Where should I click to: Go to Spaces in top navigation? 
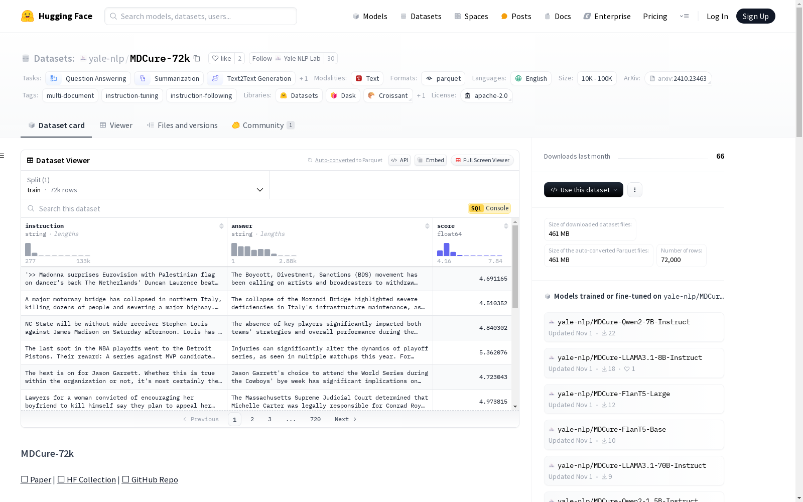[x=471, y=16]
